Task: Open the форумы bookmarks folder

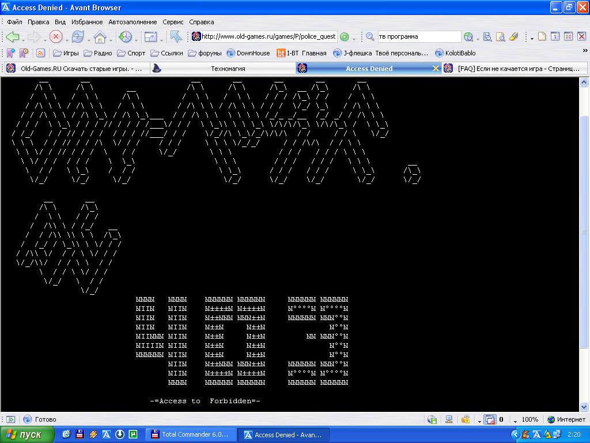Action: coord(205,53)
